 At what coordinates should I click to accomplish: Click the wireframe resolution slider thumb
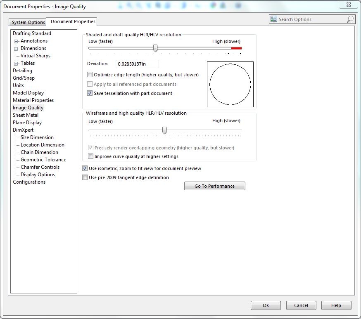164,130
